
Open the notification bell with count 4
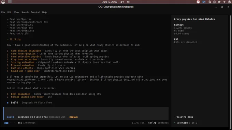click(x=122, y=2)
